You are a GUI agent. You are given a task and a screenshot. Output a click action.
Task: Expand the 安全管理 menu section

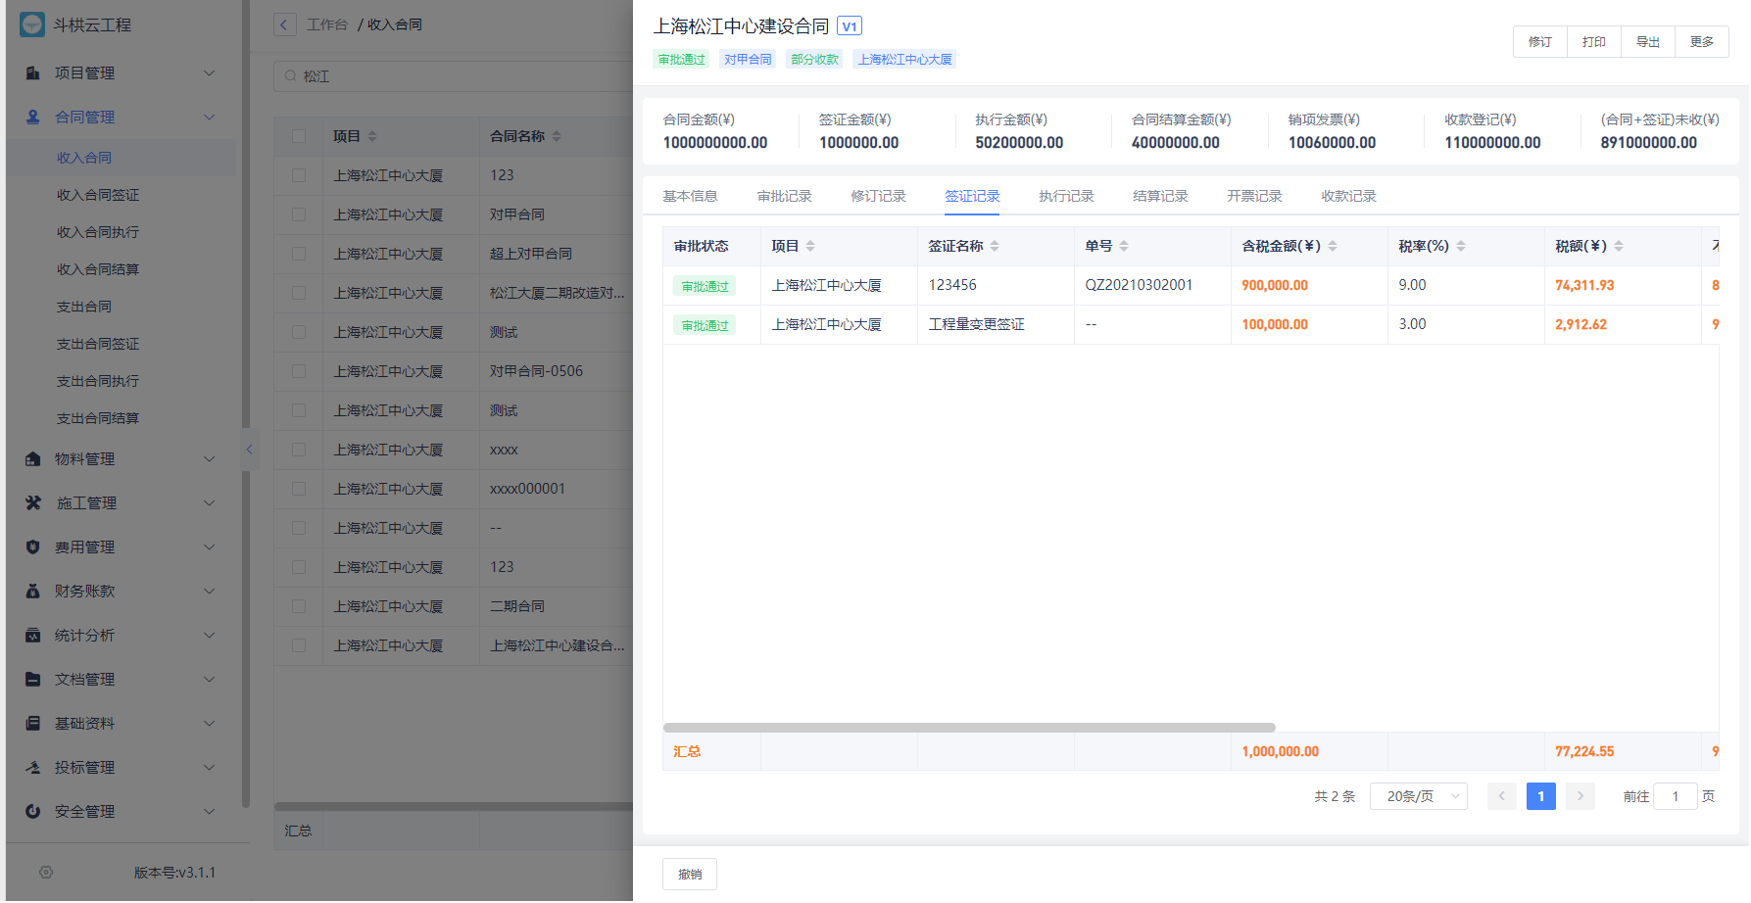tap(209, 812)
